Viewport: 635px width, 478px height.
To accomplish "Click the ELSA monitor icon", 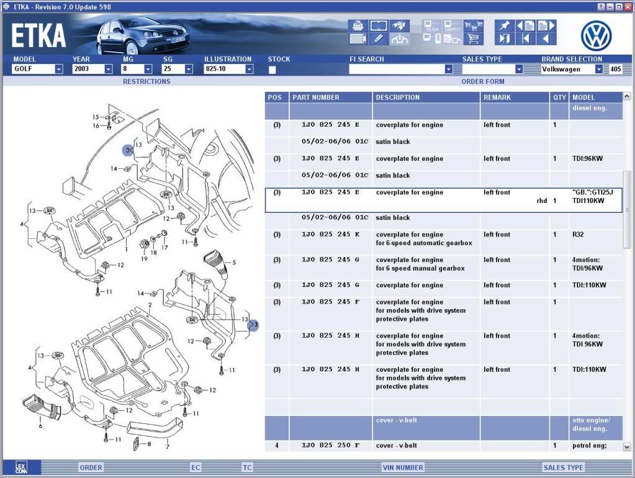I will pyautogui.click(x=431, y=26).
